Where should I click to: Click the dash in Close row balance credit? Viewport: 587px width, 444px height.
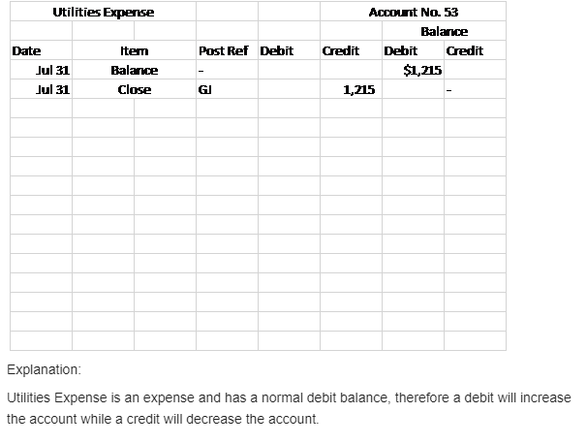448,90
